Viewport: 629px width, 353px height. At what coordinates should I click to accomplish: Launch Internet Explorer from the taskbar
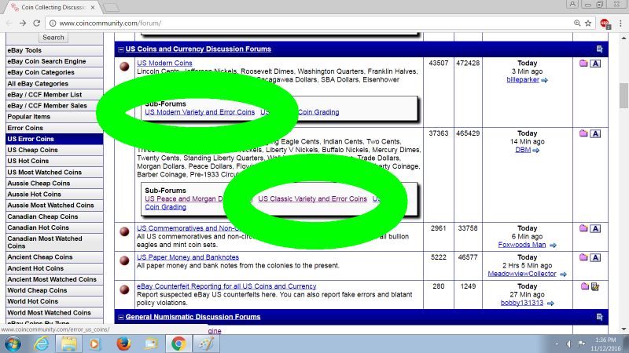(x=42, y=344)
